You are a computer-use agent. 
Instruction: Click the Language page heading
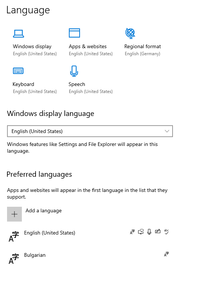[x=28, y=10]
